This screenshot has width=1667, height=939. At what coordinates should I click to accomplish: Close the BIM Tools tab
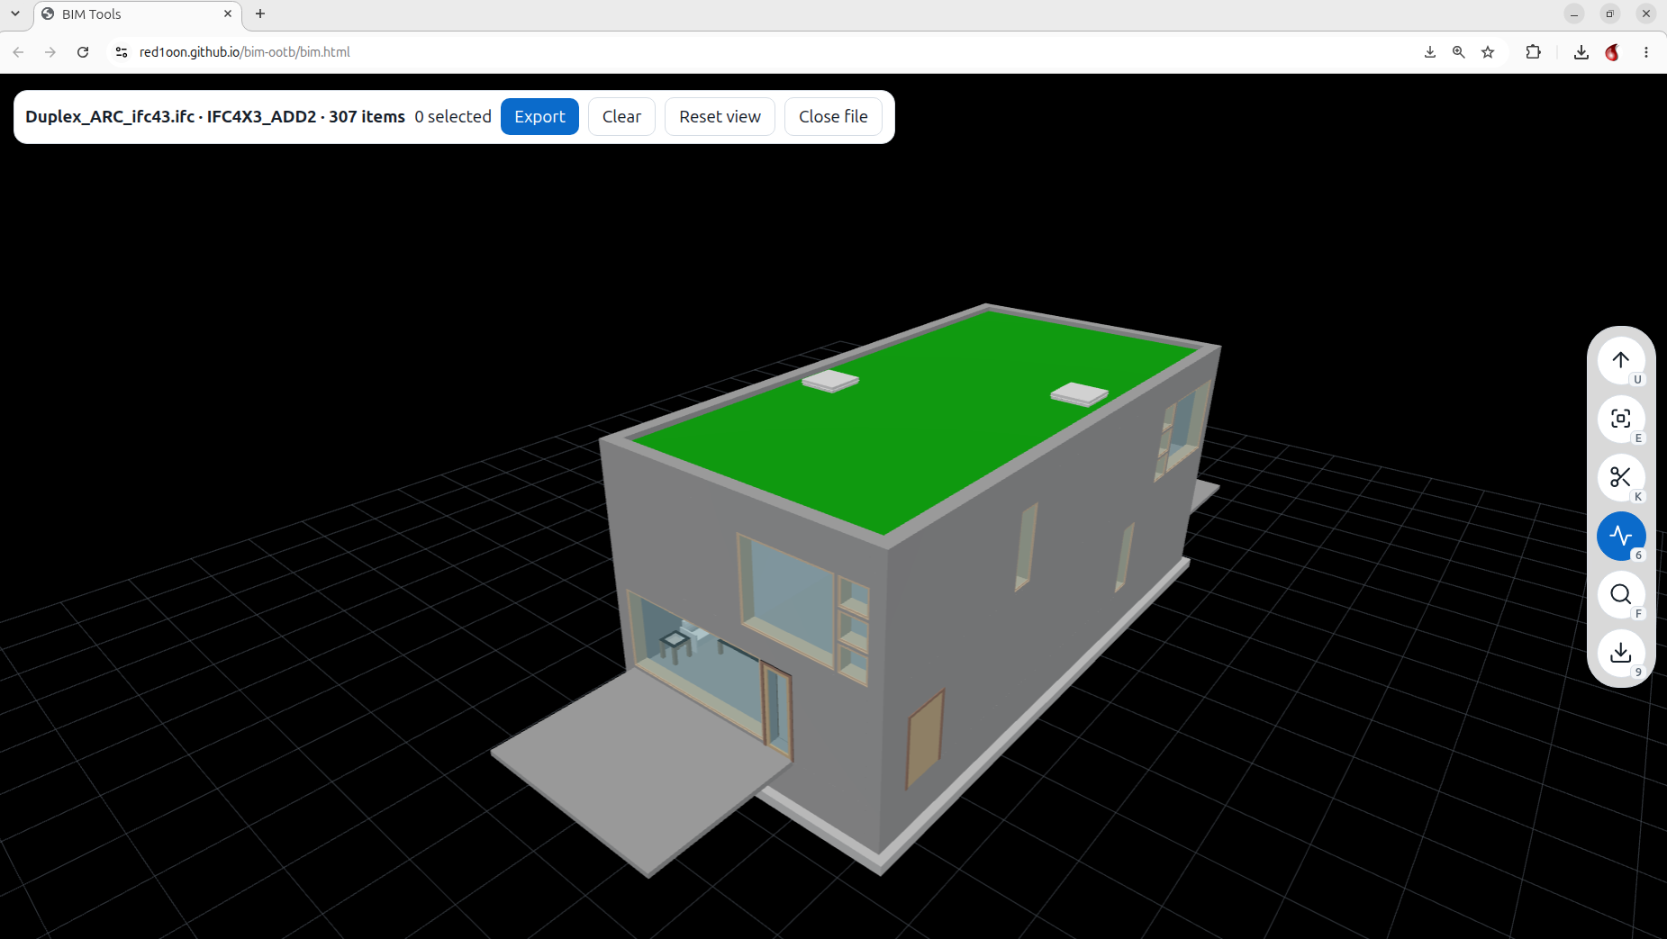click(228, 14)
